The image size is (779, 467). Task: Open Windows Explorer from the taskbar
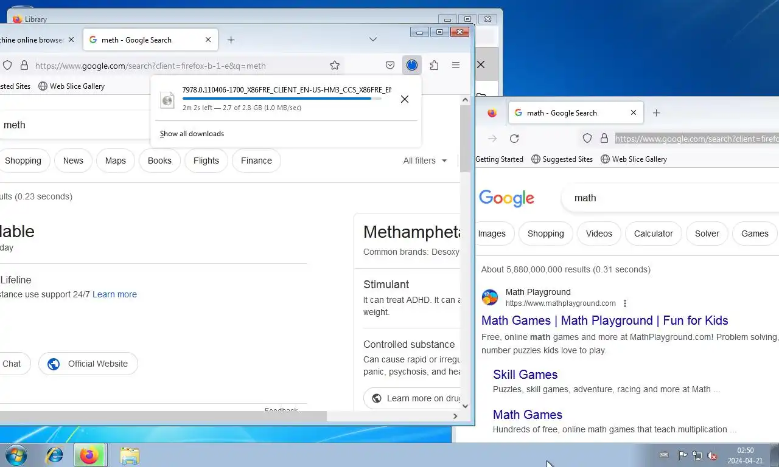(130, 455)
